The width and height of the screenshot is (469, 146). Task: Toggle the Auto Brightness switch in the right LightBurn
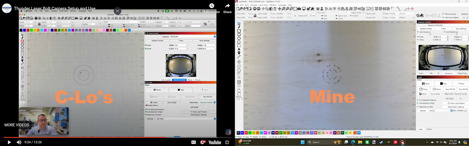[444, 32]
